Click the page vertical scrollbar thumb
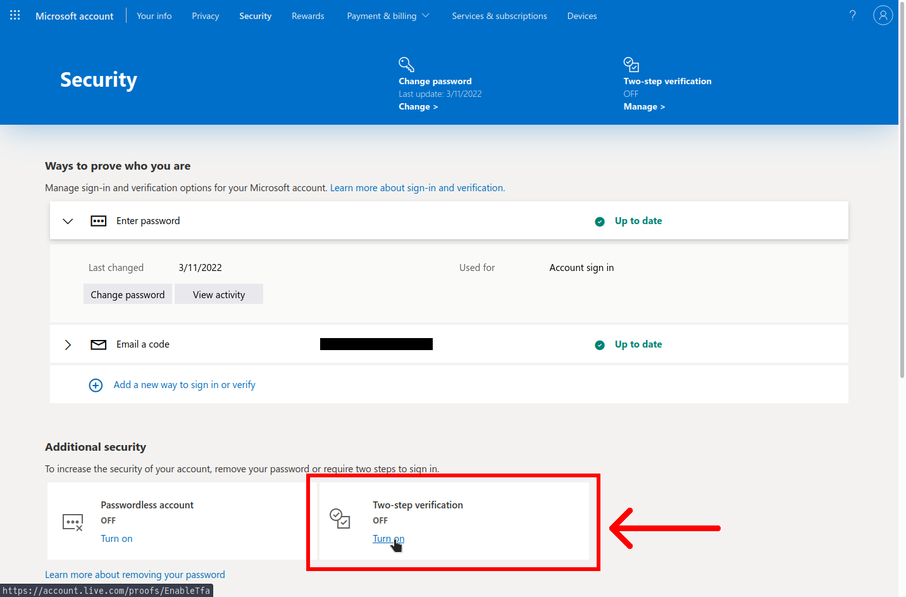Screen dimensions: 906x597 click(902, 190)
